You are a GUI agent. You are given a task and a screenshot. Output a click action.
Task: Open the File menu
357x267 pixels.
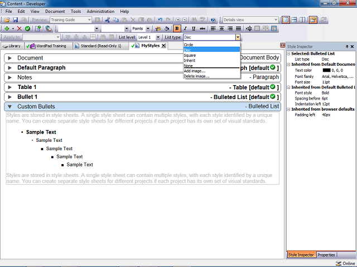pos(9,11)
